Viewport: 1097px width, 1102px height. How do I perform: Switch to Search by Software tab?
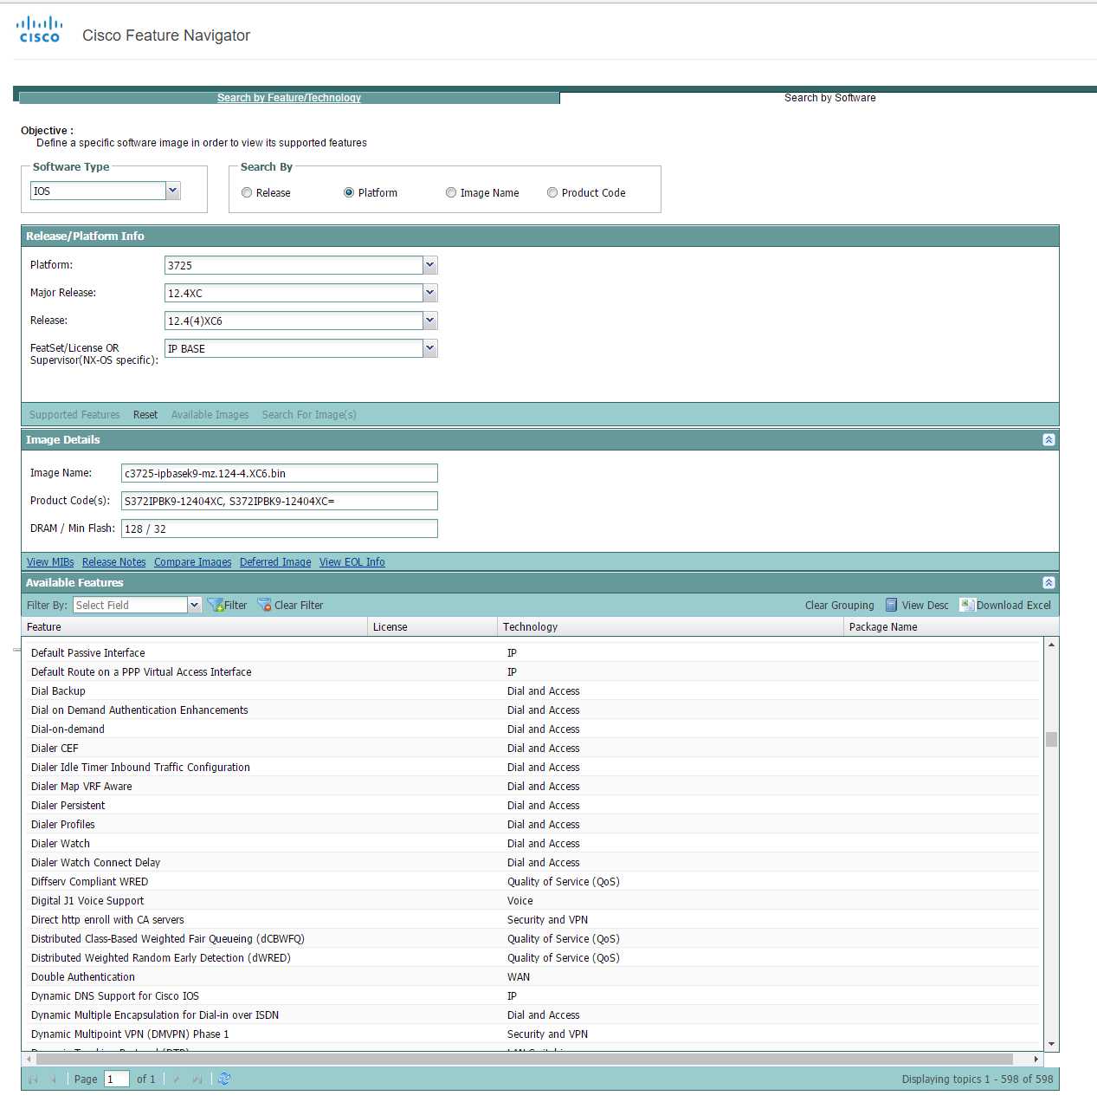click(x=829, y=98)
